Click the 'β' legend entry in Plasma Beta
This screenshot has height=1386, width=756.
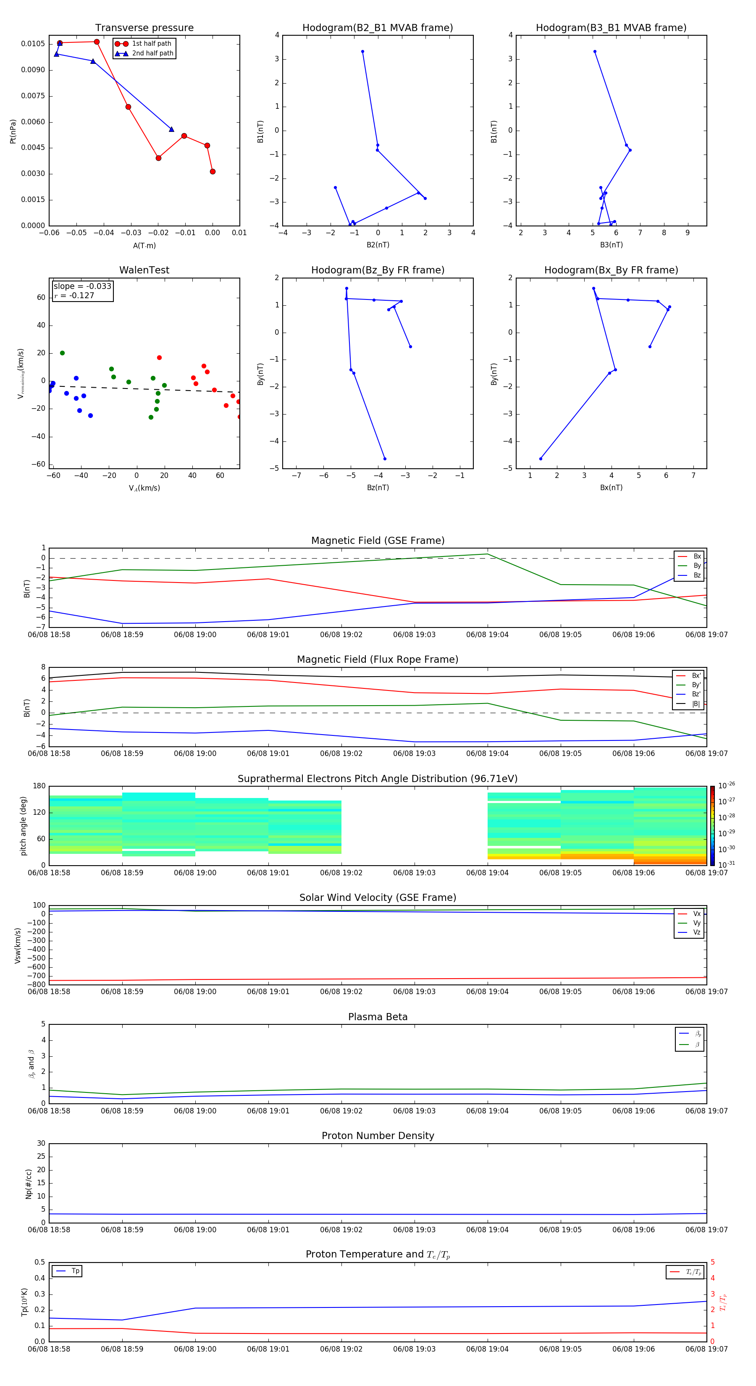pos(690,1045)
